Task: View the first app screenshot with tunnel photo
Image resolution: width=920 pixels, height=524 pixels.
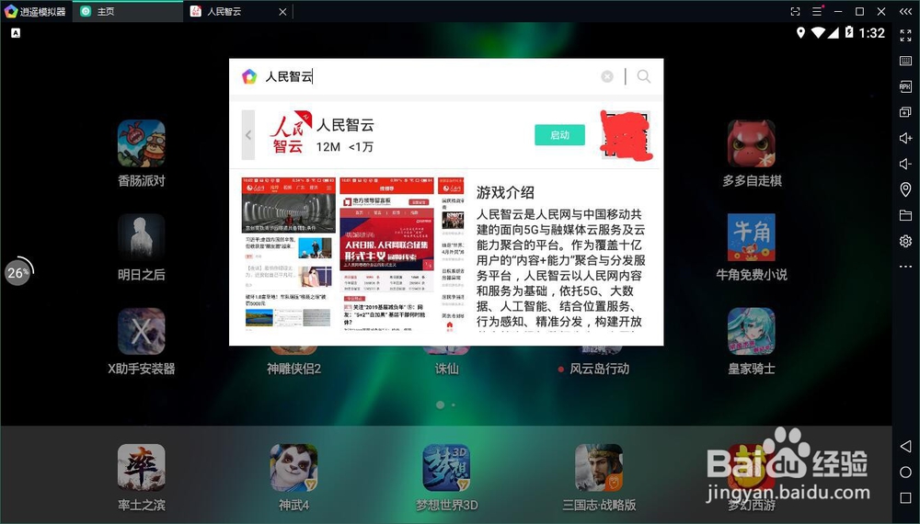Action: click(x=289, y=253)
